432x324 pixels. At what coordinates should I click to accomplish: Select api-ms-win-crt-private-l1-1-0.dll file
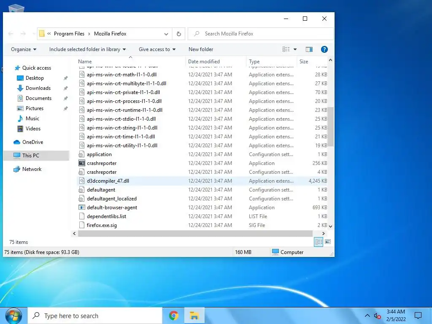point(202,92)
